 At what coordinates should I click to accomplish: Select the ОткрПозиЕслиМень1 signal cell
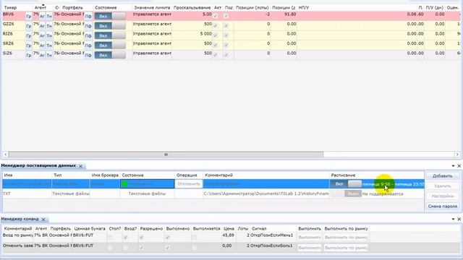(272, 235)
